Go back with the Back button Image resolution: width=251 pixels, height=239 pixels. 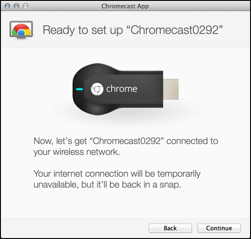tap(170, 228)
